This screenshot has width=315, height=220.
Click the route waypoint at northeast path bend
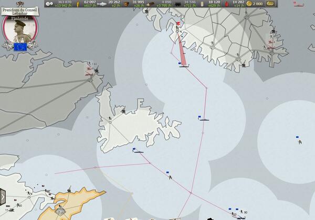click(x=206, y=88)
